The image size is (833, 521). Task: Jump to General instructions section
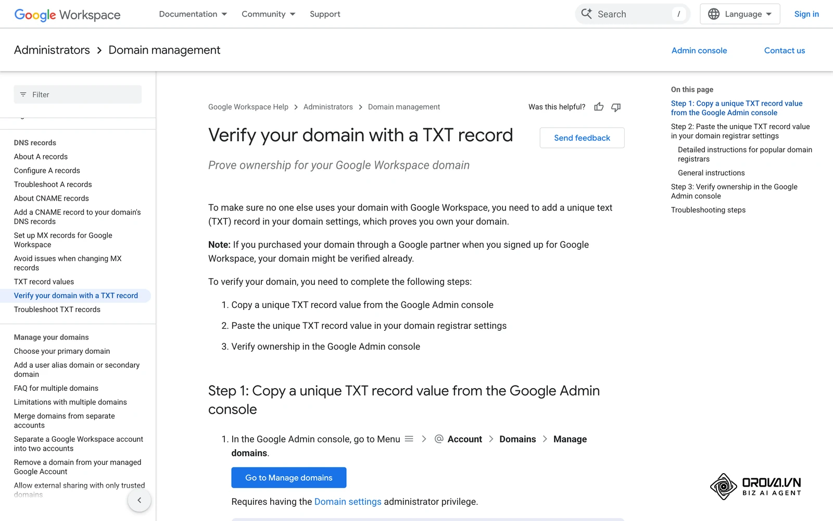(711, 173)
